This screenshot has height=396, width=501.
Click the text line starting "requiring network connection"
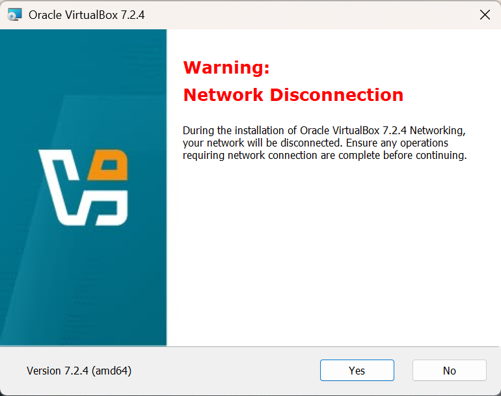[325, 155]
